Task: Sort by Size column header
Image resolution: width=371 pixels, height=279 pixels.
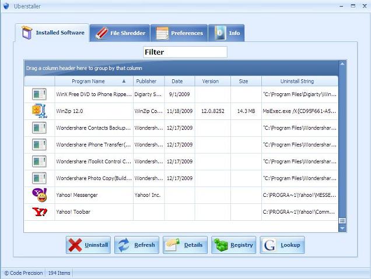Action: click(246, 82)
